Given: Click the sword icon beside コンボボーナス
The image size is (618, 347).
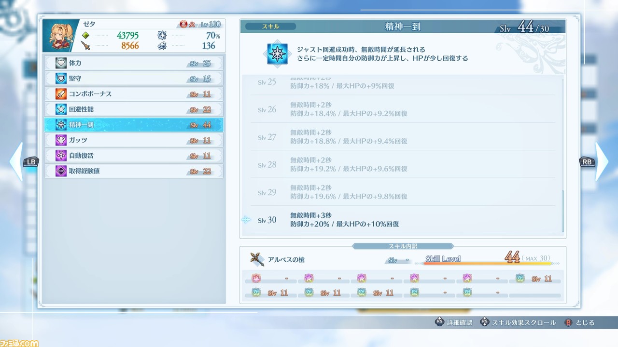Looking at the screenshot, I should pyautogui.click(x=61, y=94).
